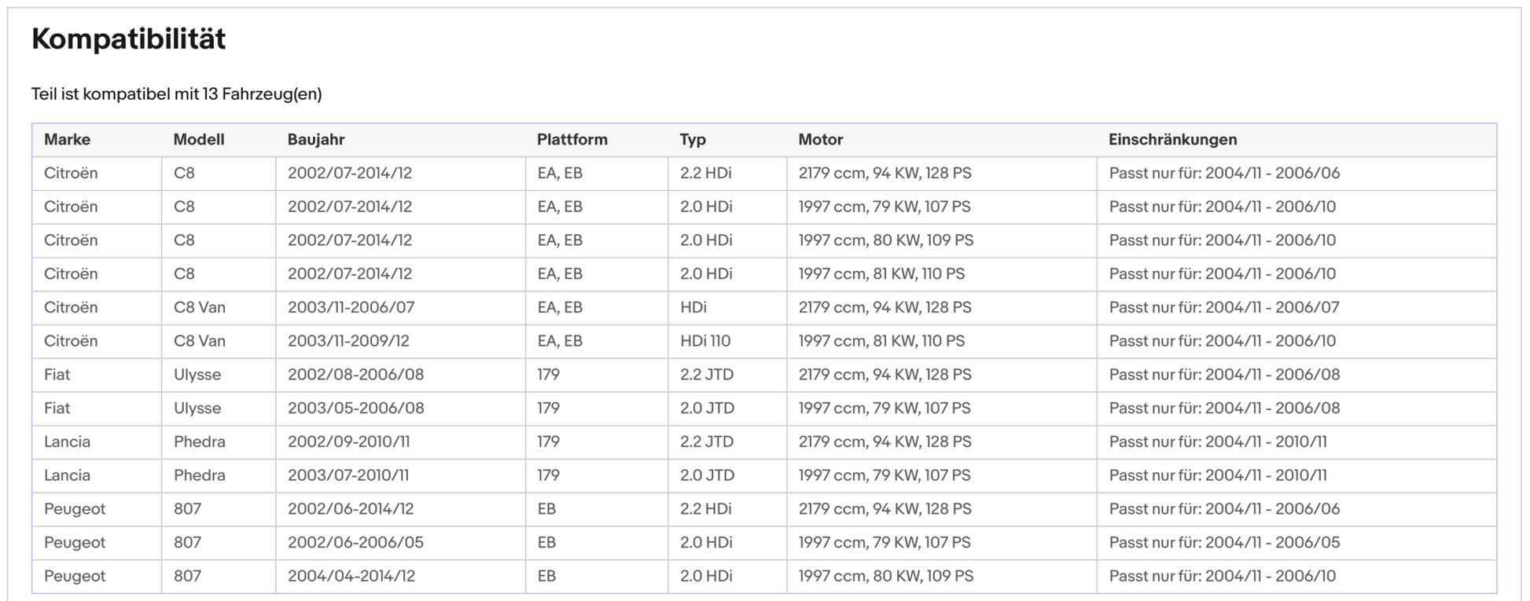The image size is (1530, 601).
Task: Click the Modell column header
Action: pyautogui.click(x=198, y=140)
